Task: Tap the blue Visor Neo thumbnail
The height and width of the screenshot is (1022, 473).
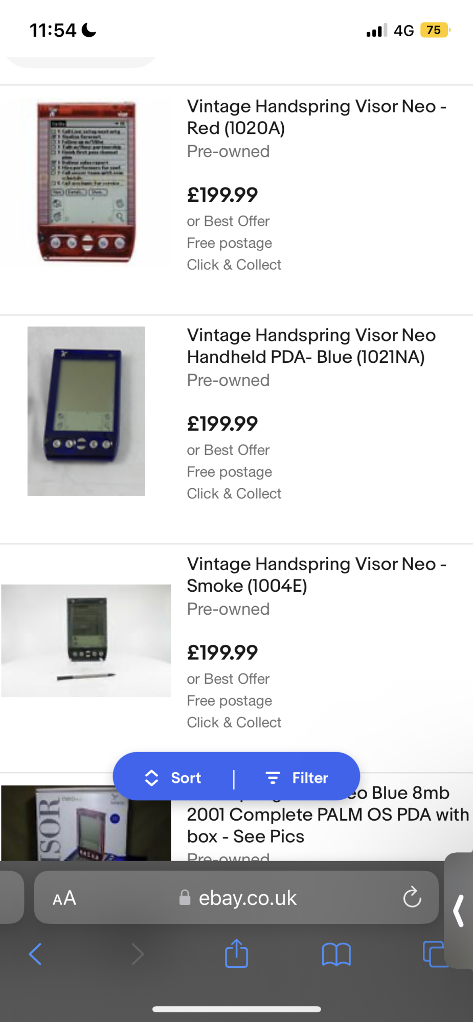Action: 86,411
